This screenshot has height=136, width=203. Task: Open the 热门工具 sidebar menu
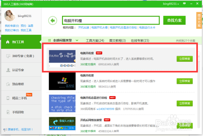pyautogui.click(x=21, y=42)
